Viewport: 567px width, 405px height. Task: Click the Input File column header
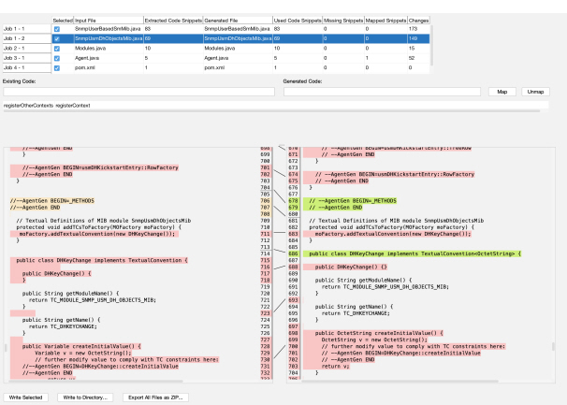(x=90, y=19)
